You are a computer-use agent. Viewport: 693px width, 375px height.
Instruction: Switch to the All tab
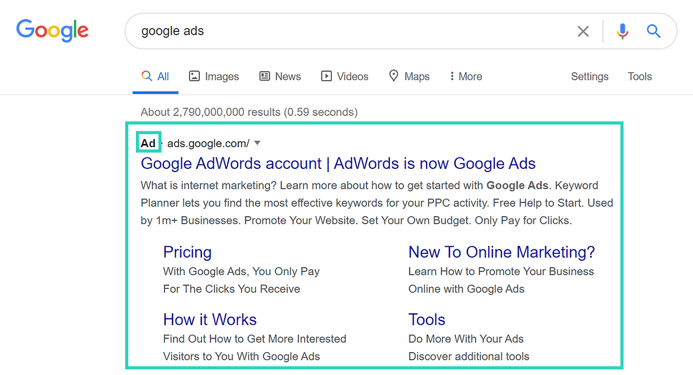click(x=155, y=76)
